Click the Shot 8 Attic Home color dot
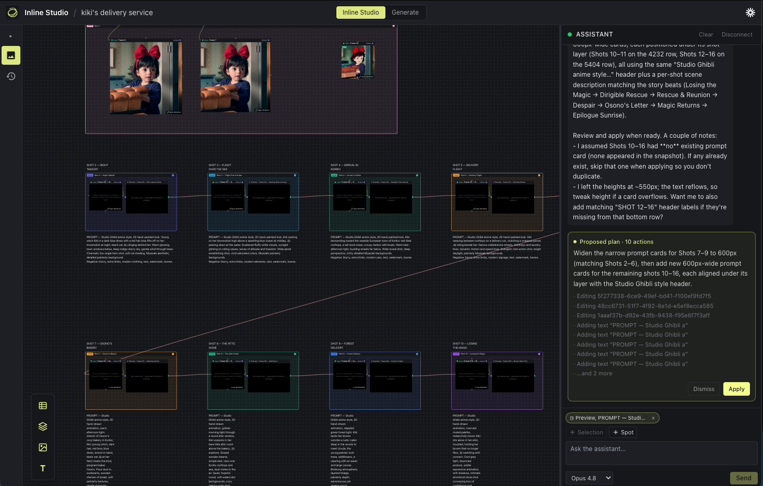763x486 pixels. [295, 354]
